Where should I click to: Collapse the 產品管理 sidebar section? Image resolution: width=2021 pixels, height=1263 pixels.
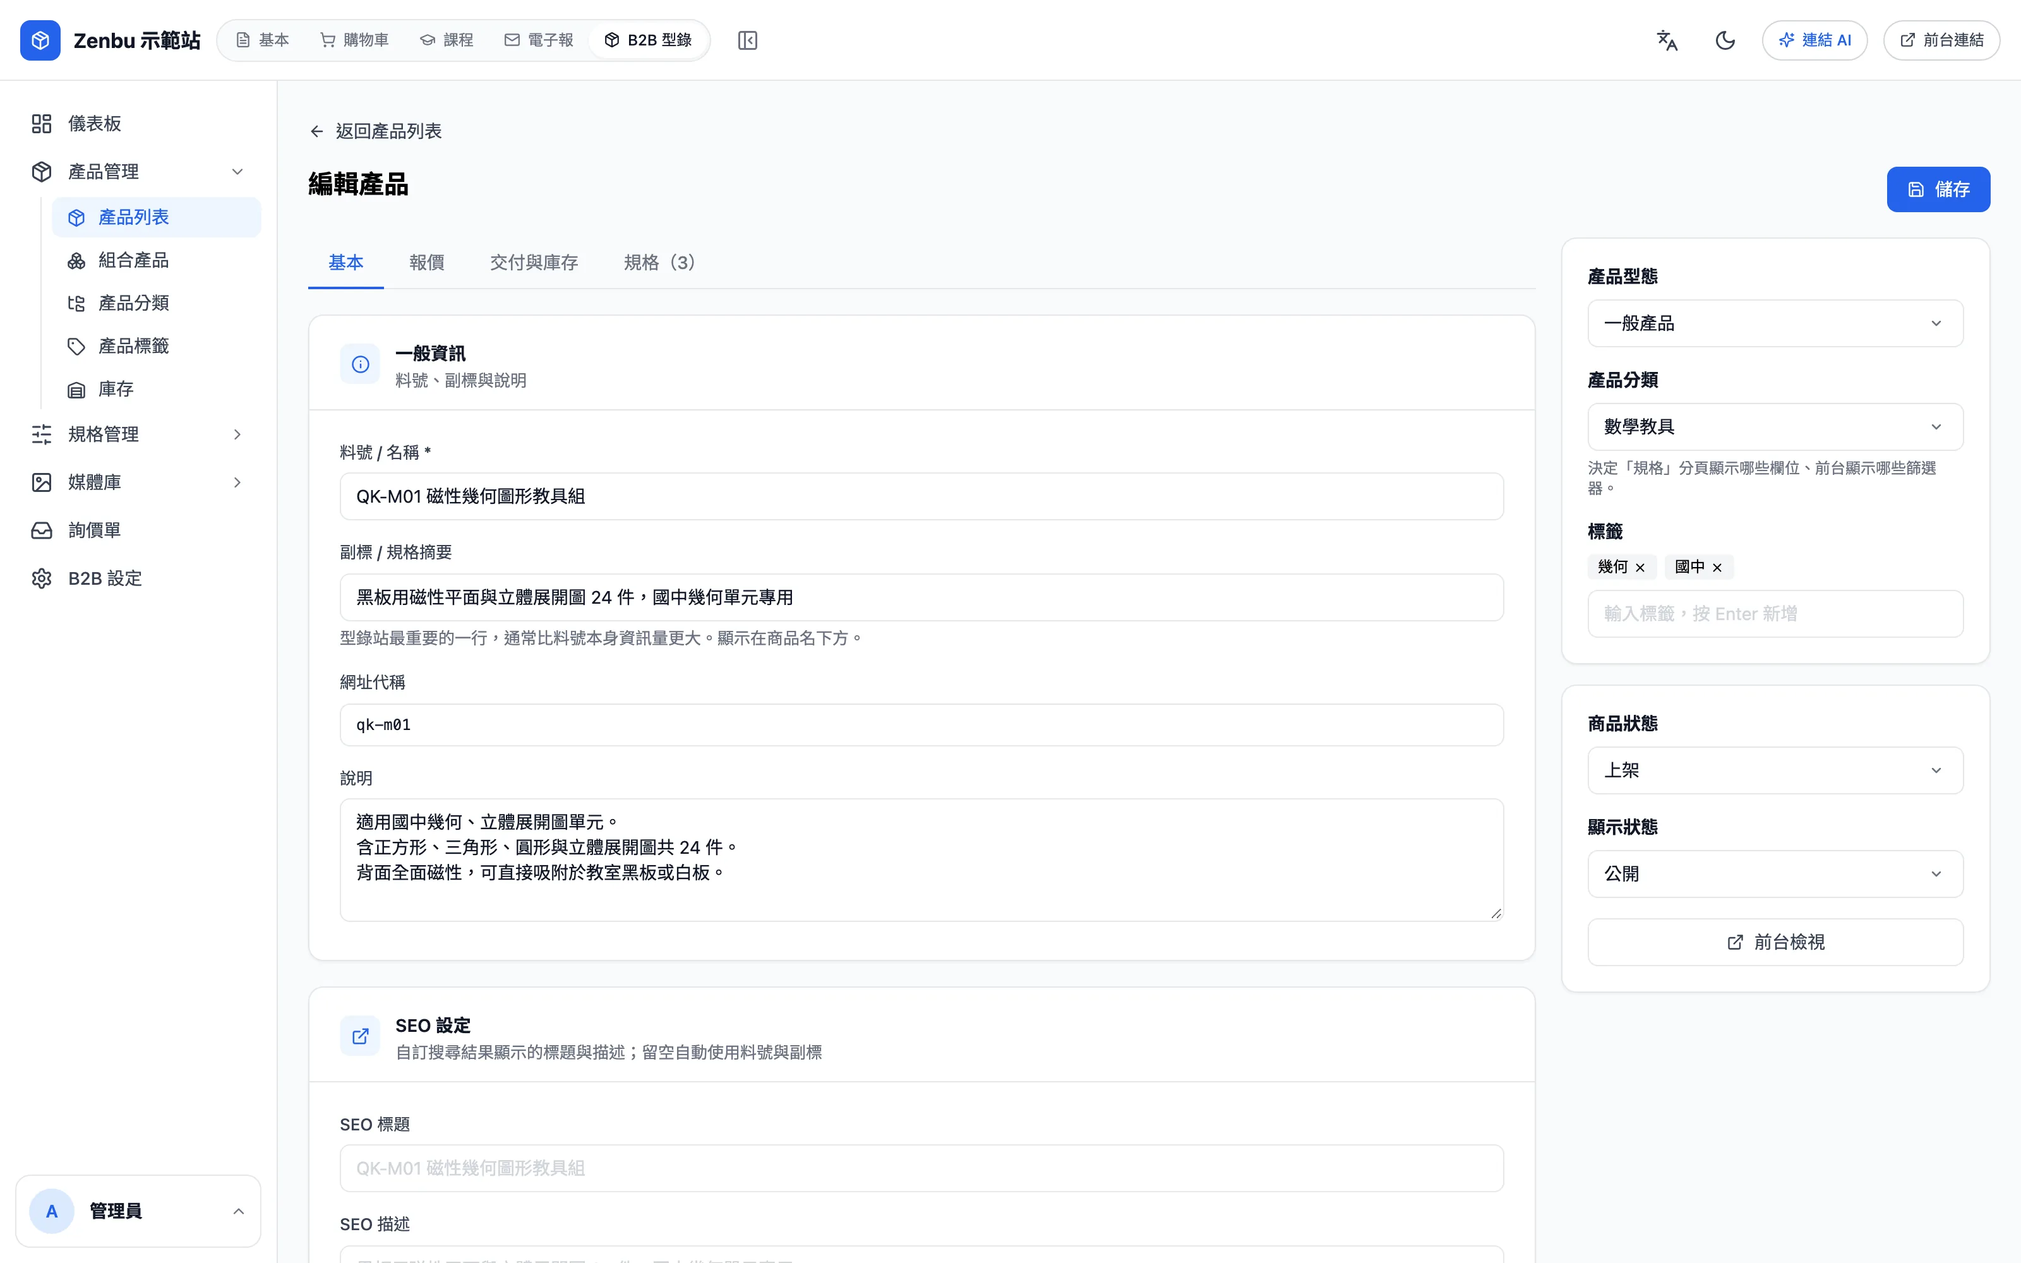139,171
